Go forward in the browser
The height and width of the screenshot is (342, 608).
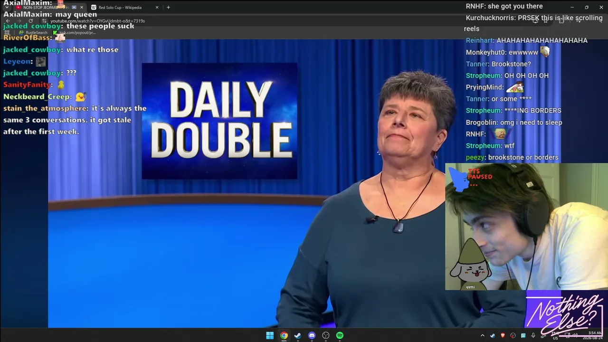[x=19, y=21]
